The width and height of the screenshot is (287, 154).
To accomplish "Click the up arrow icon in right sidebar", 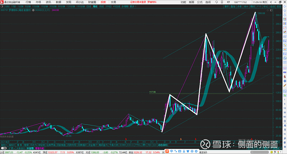I will tap(285, 11).
